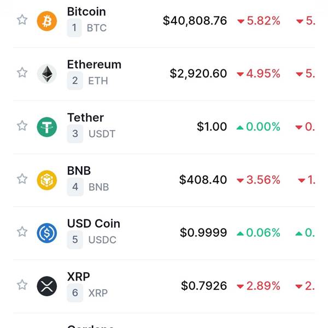Open the Tether coin name link
This screenshot has height=328, width=328.
point(85,118)
